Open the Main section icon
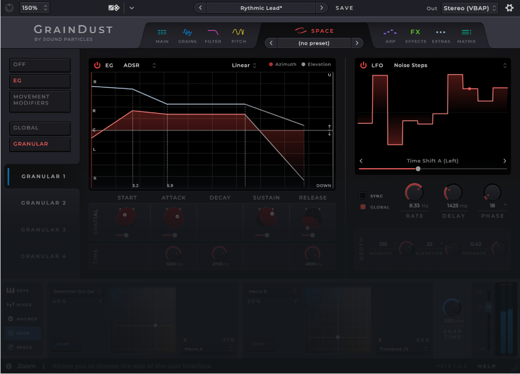520x374 pixels. (162, 35)
